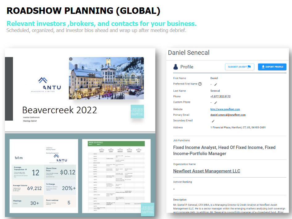Click the Export Profile button
The image size is (292, 219).
[x=272, y=67]
